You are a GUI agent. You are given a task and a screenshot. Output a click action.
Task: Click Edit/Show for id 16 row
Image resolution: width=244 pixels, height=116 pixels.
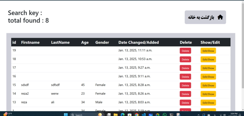208,77
